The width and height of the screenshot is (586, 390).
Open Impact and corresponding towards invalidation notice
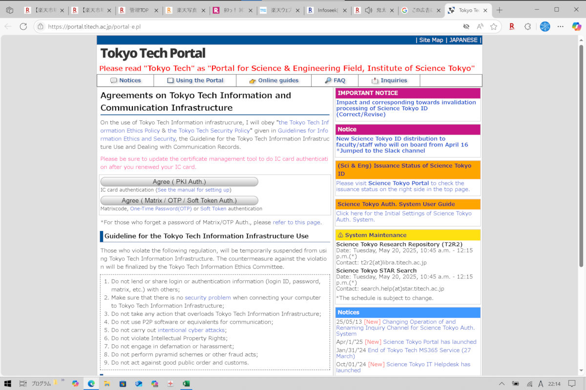(x=406, y=108)
